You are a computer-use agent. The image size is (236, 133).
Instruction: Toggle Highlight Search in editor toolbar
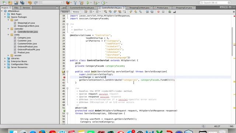(x=120, y=12)
